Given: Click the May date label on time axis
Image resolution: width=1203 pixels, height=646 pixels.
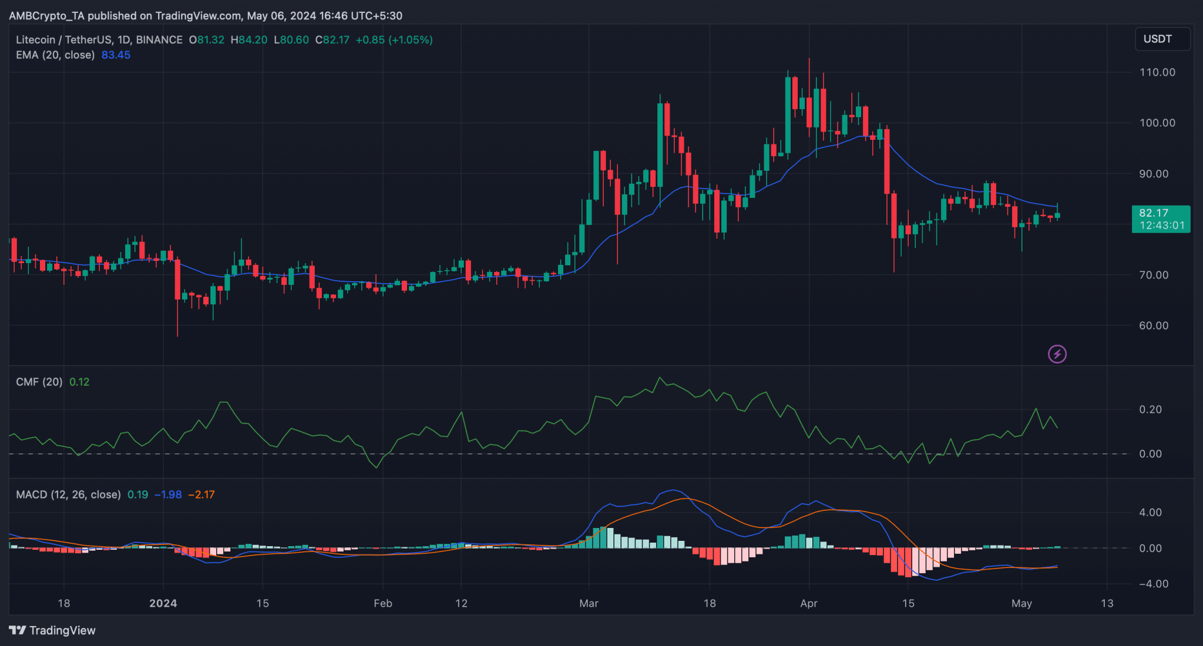Looking at the screenshot, I should point(1021,603).
